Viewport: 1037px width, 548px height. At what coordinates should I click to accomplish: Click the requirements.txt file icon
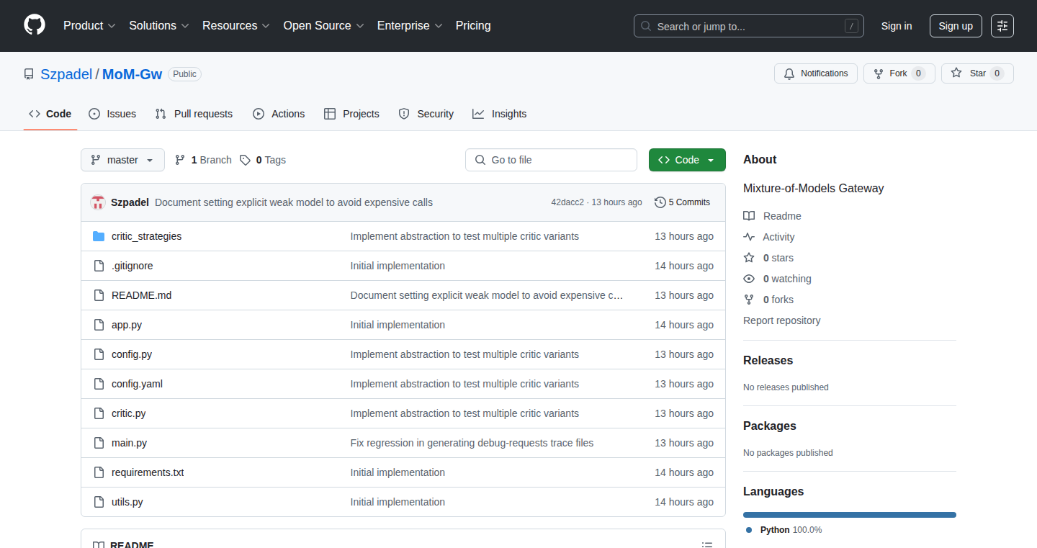point(99,472)
